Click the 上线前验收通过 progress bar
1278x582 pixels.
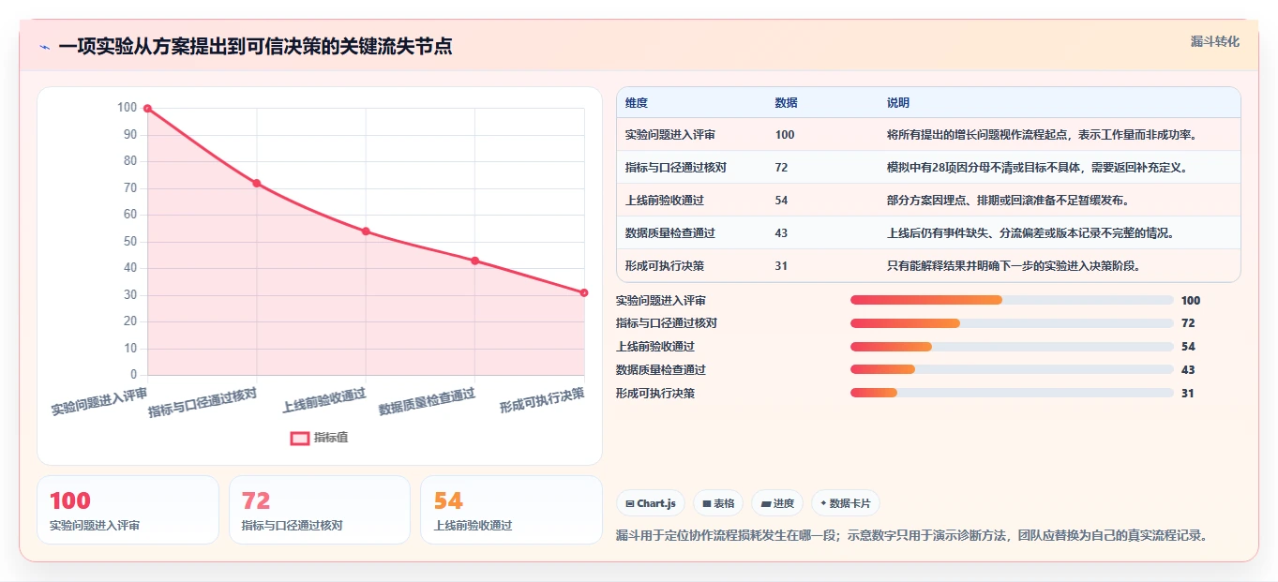pos(1012,347)
